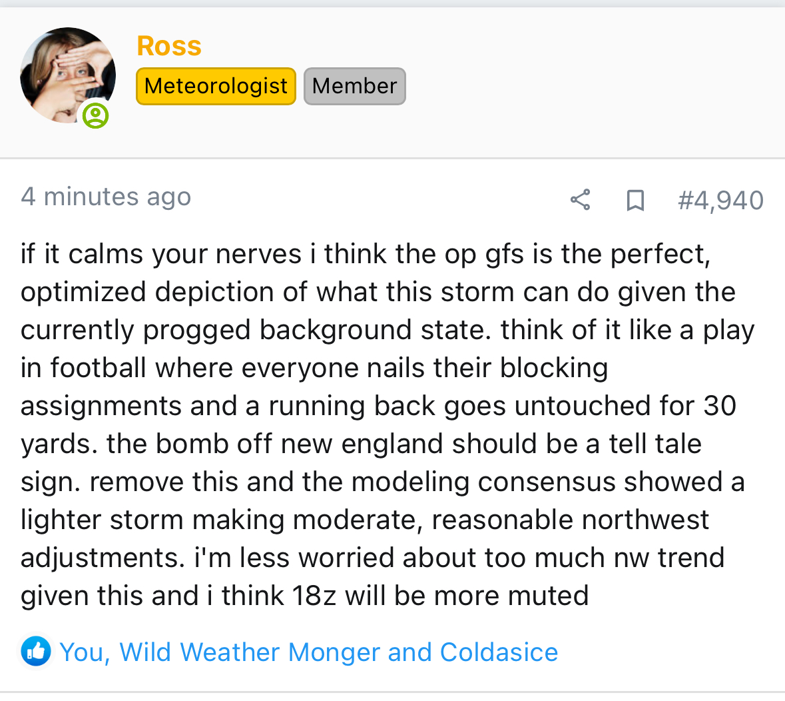This screenshot has width=785, height=701.
Task: Bookmark post #4,940
Action: (635, 200)
